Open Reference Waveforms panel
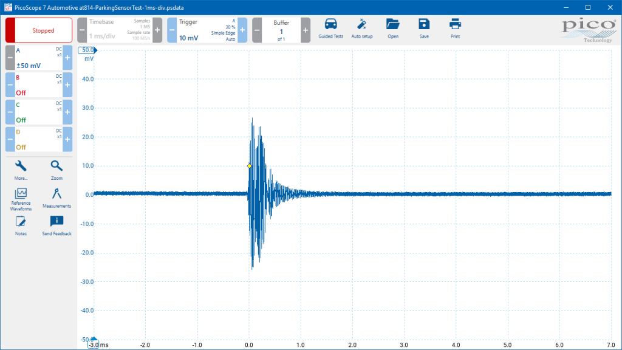622x350 pixels. [x=21, y=199]
